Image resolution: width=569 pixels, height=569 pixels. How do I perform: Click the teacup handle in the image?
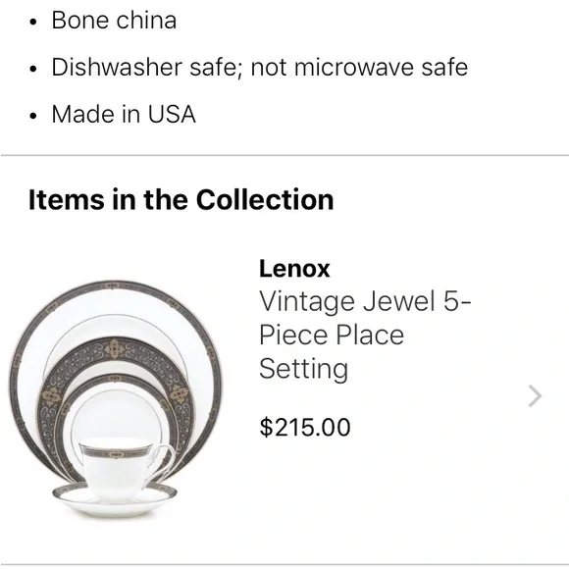coord(165,461)
